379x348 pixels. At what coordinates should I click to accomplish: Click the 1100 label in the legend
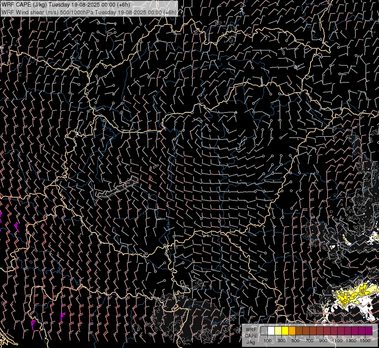coord(337,341)
